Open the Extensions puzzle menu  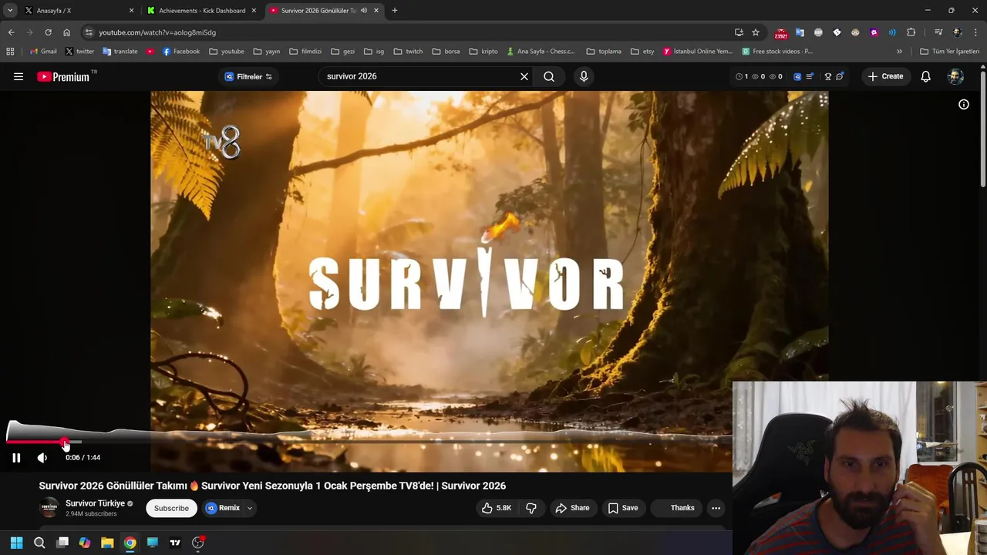911,32
